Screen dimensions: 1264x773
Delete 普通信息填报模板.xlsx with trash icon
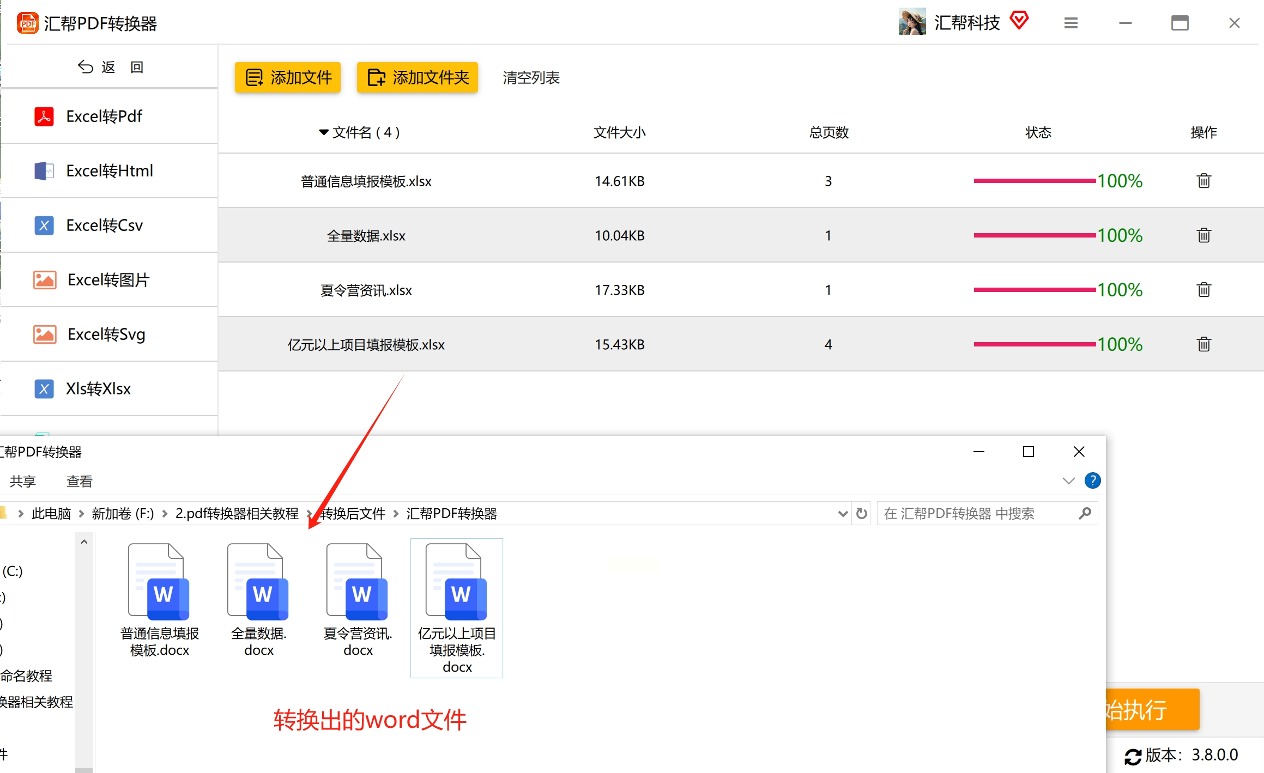click(1203, 181)
